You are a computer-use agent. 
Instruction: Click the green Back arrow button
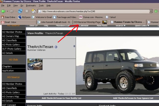3,11
